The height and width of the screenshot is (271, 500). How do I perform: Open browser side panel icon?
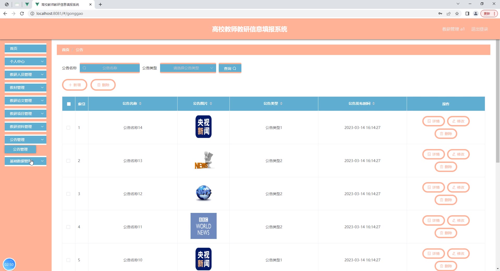click(x=467, y=14)
